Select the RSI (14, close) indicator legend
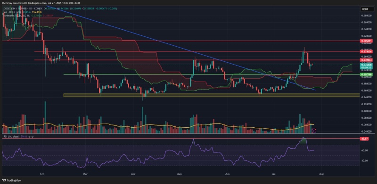Image resolution: width=377 pixels, height=184 pixels. [x=11, y=136]
